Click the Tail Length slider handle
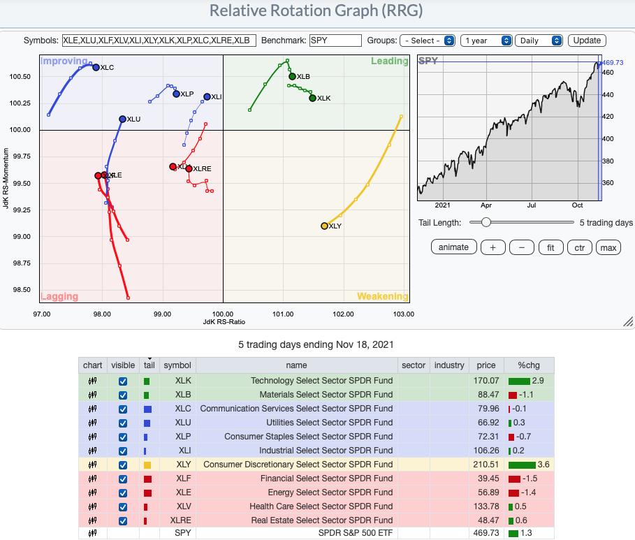The height and width of the screenshot is (540, 635). (x=486, y=222)
